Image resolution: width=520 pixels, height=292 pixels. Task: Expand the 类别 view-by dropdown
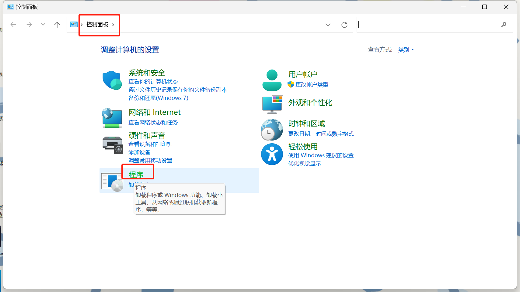click(406, 50)
